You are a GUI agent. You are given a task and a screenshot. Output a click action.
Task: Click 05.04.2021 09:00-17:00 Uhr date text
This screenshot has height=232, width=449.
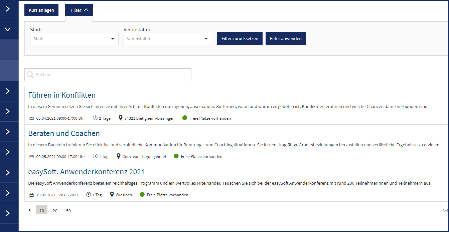(60, 118)
